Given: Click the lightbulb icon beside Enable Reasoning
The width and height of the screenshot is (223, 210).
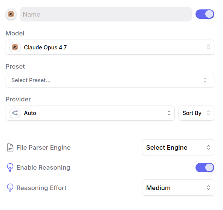Looking at the screenshot, I should (x=10, y=167).
